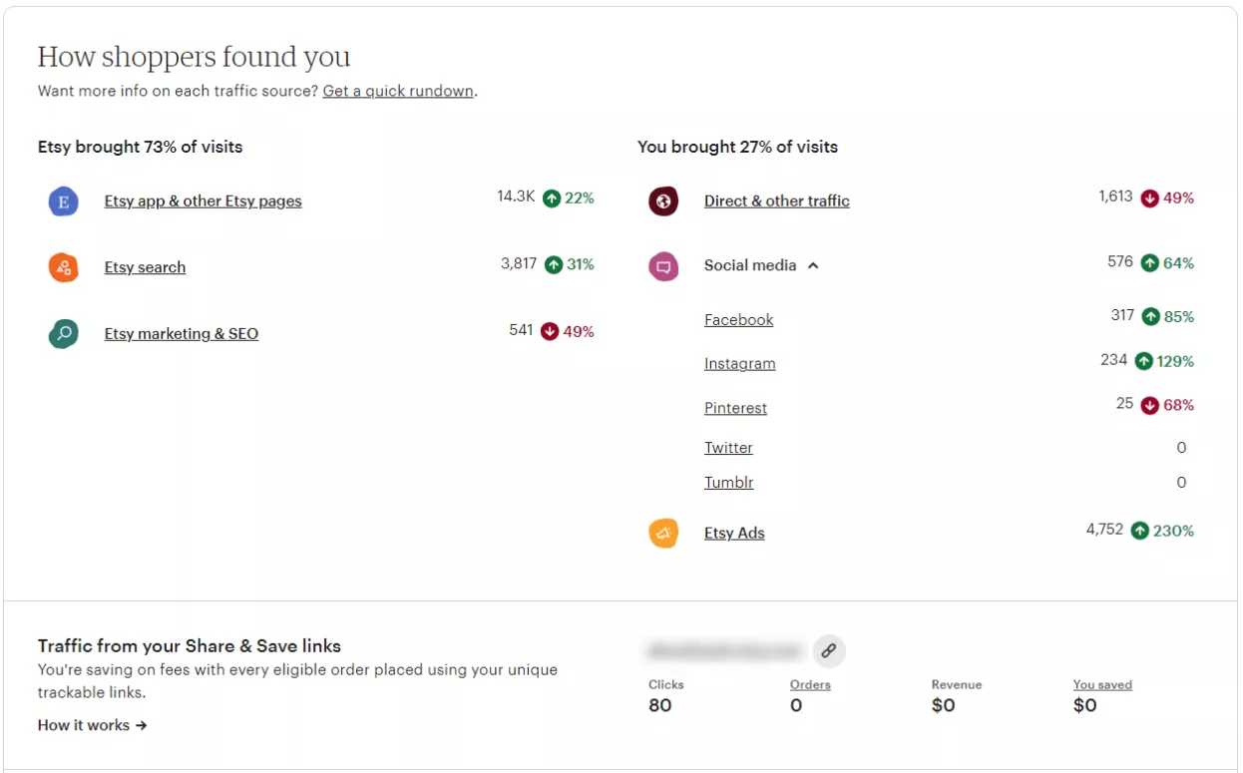Click the Revenue label

[x=956, y=684]
